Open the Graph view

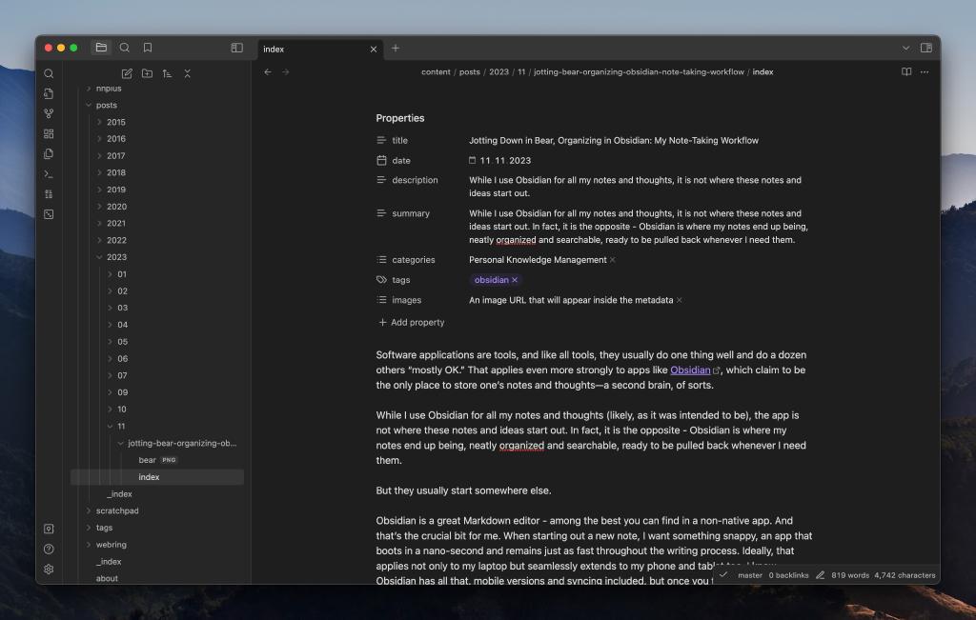(x=49, y=112)
